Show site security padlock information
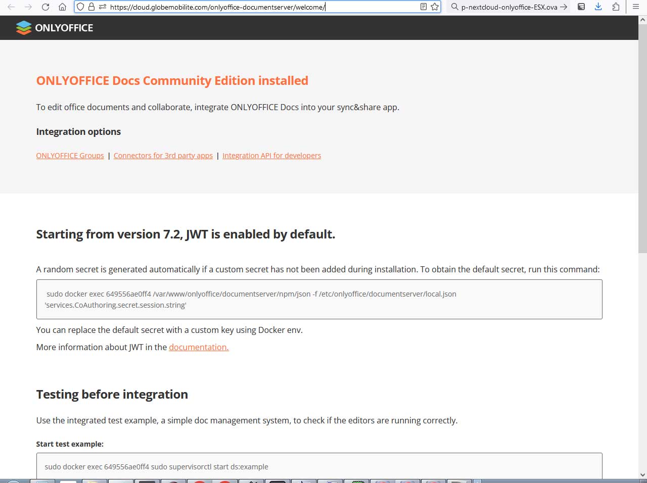This screenshot has width=647, height=483. 91,7
